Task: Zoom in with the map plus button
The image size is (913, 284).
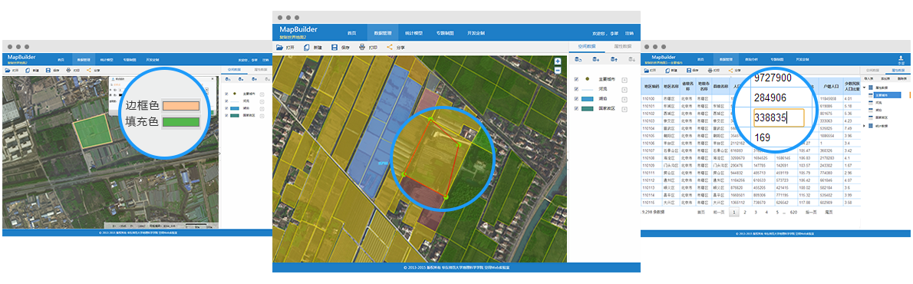Action: (x=558, y=61)
